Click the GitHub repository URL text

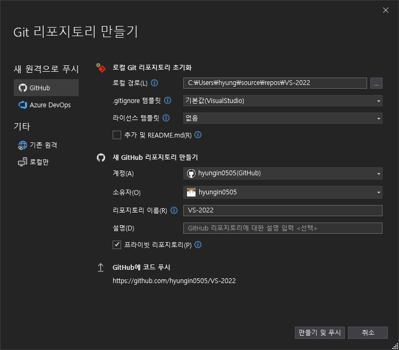(x=174, y=281)
